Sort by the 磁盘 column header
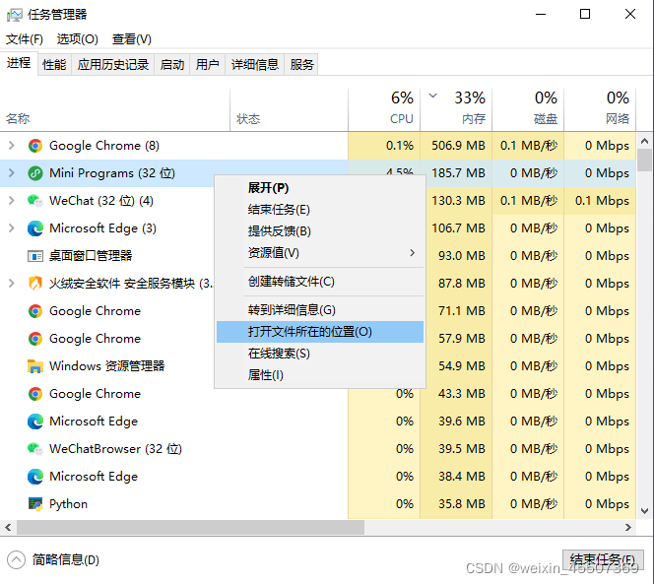654x584 pixels. (528, 110)
